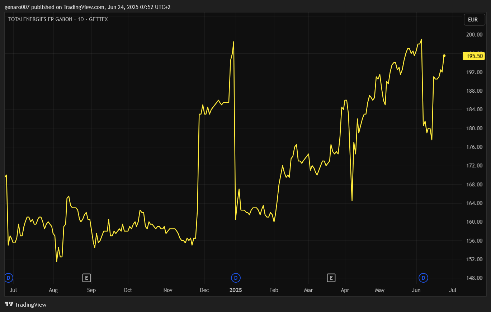The width and height of the screenshot is (491, 312).
Task: Click the TOTALENERGIES EP GABON symbol title
Action: click(x=41, y=19)
